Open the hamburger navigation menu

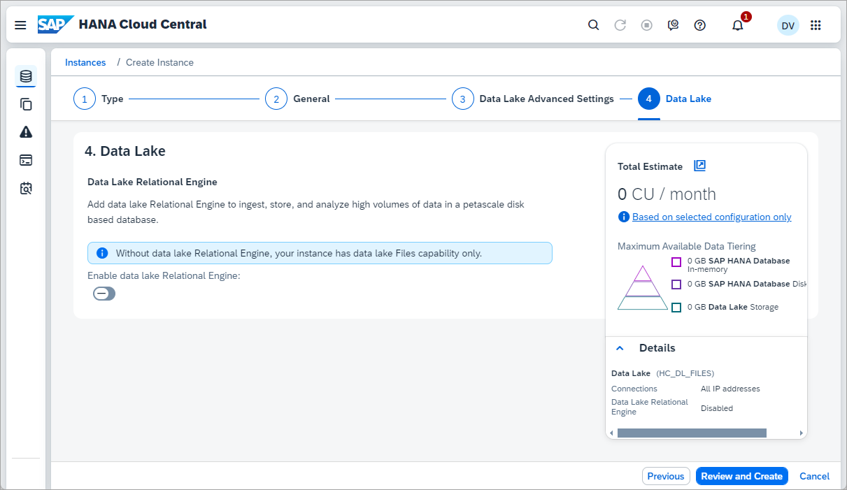tap(20, 25)
